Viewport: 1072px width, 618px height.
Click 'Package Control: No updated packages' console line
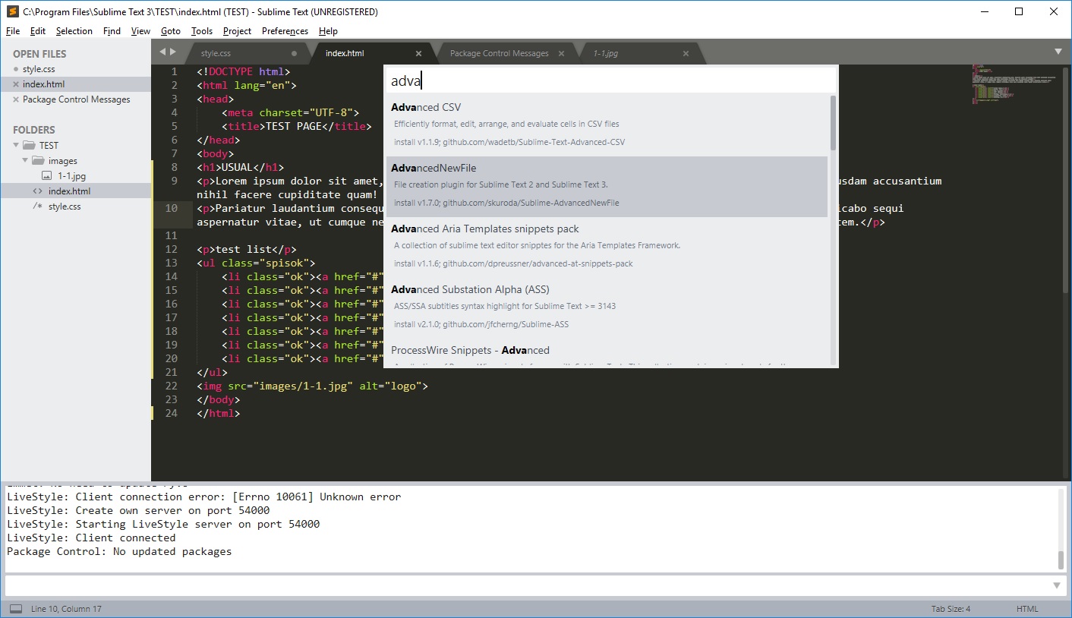point(119,551)
